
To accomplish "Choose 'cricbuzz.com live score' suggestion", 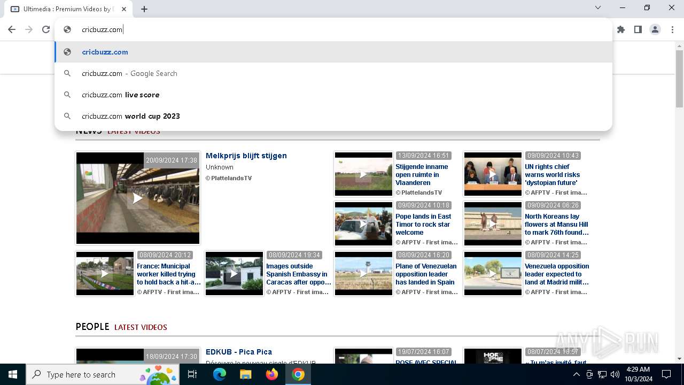I will pos(333,95).
